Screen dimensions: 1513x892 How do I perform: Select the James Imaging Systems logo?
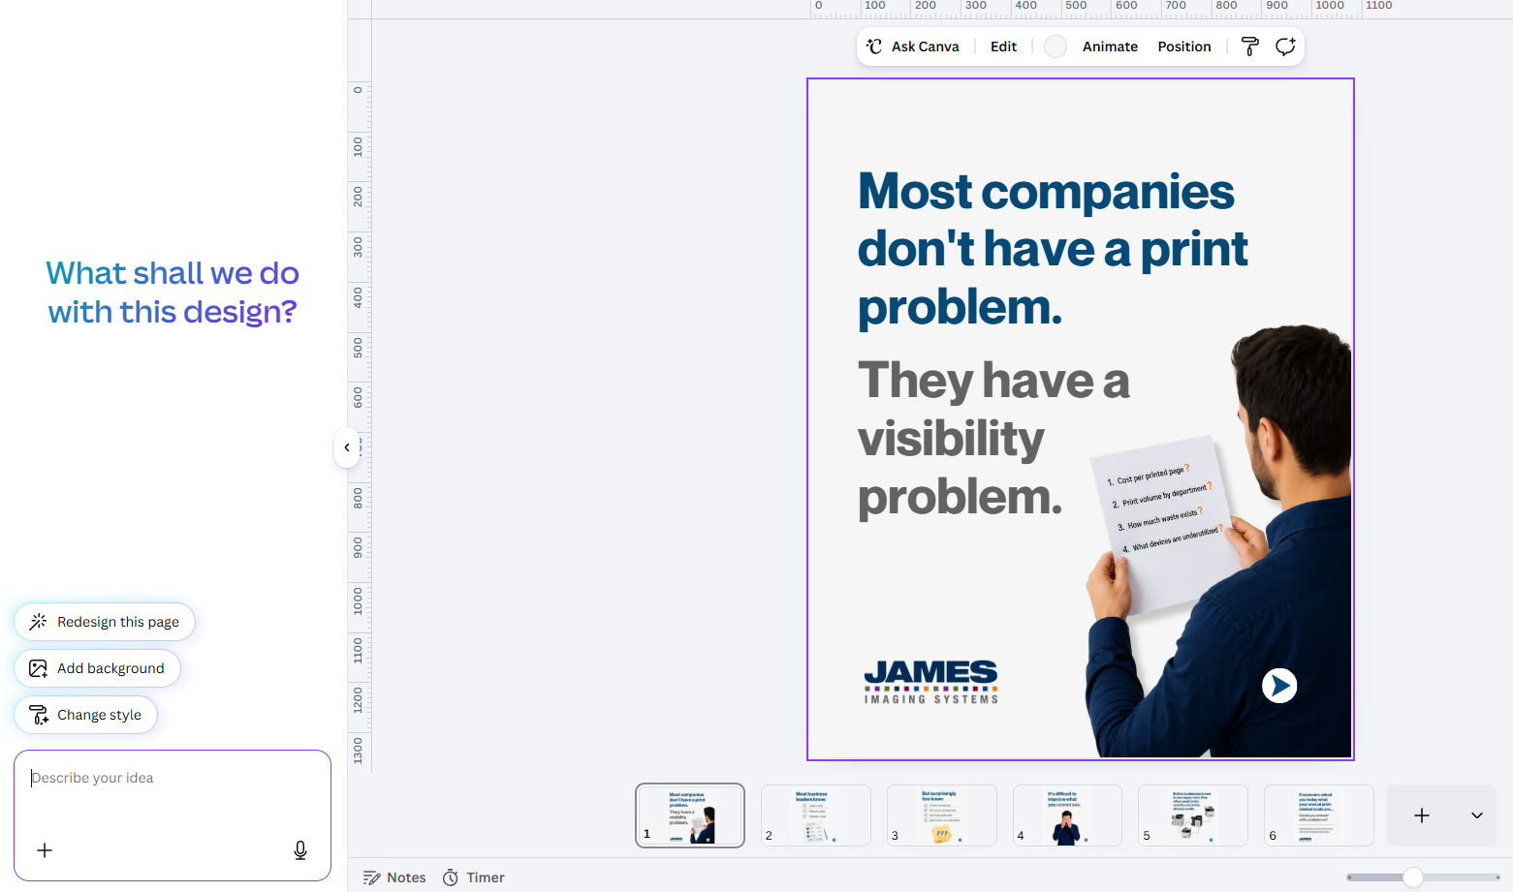click(x=930, y=682)
